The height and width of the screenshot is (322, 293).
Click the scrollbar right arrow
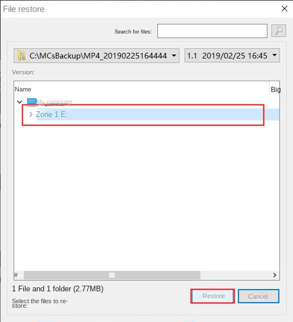pos(275,275)
